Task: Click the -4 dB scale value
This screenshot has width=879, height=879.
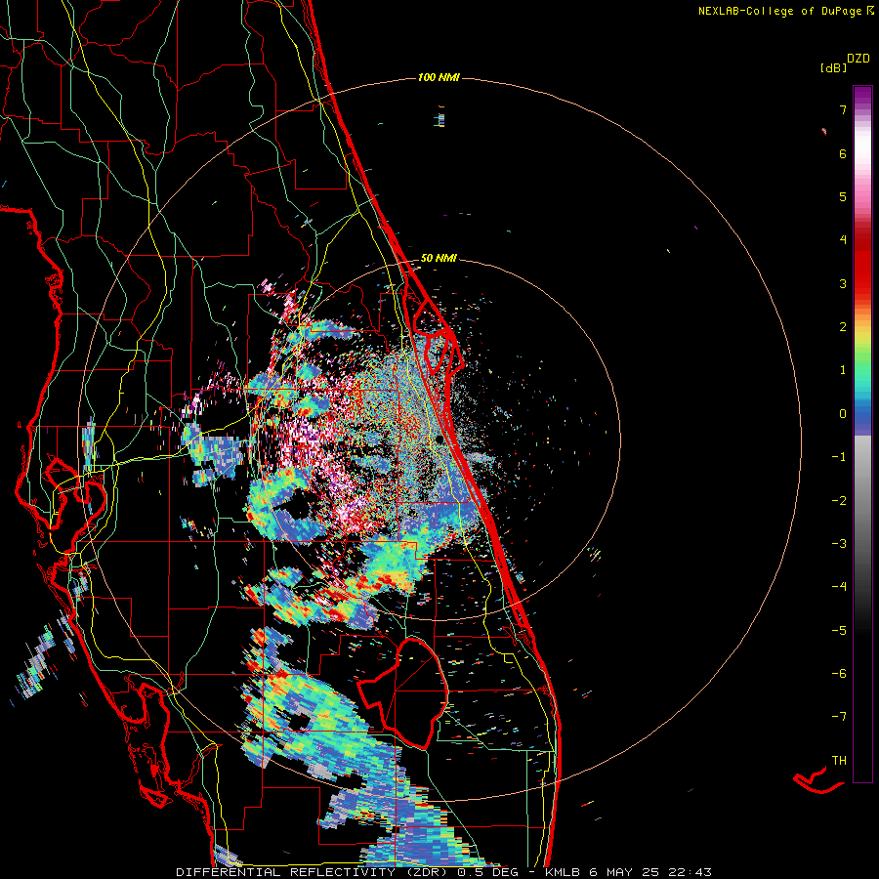Action: [x=839, y=587]
